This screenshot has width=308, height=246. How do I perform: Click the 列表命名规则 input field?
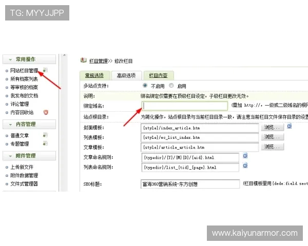[x=190, y=168]
